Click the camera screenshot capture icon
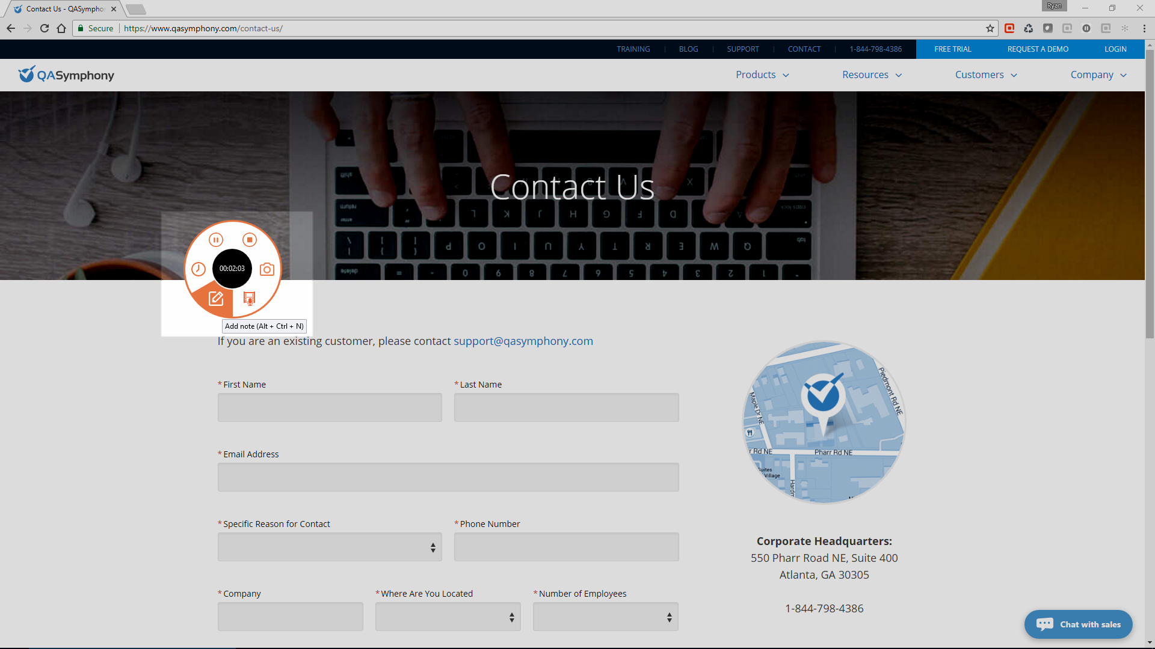The height and width of the screenshot is (649, 1155). point(267,269)
